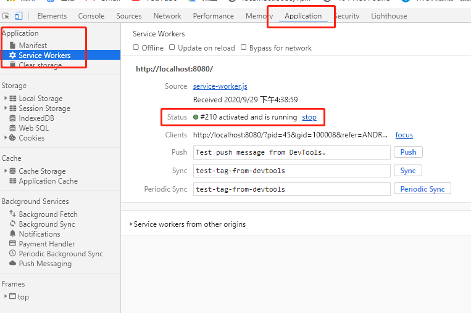This screenshot has height=313, width=471.
Task: Click the green running status dot
Action: [196, 117]
